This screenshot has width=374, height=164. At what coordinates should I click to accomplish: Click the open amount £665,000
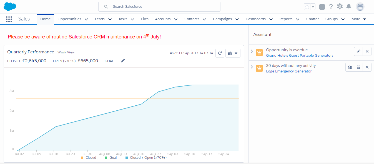point(88,61)
